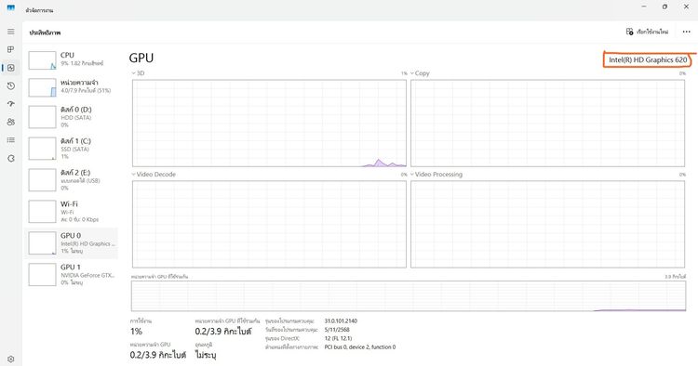Open the Startup apps page icon
This screenshot has height=366, width=698.
10,103
